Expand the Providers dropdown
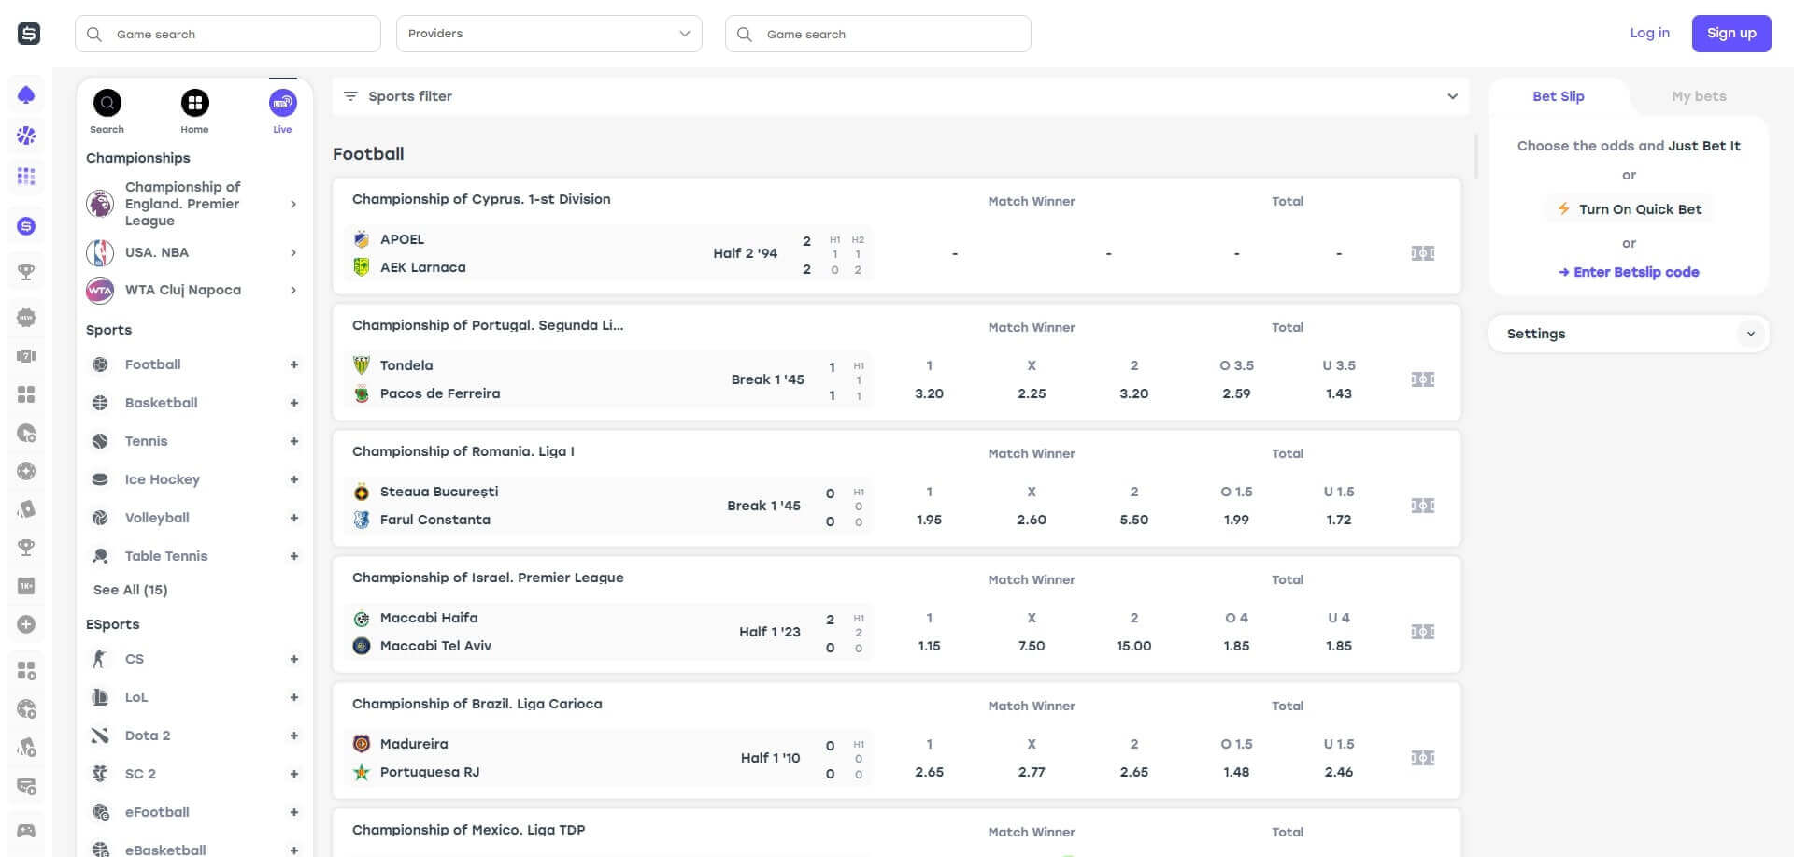Viewport: 1794px width, 857px height. coord(549,33)
